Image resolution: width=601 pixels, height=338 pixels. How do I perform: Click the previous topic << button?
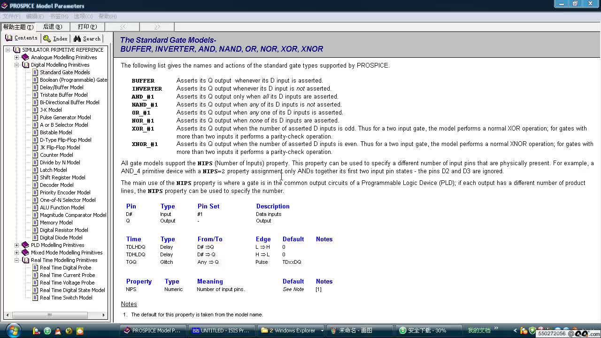122,27
